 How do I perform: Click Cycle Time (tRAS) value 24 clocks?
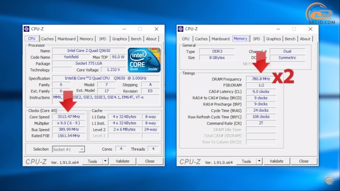[x=261, y=110]
